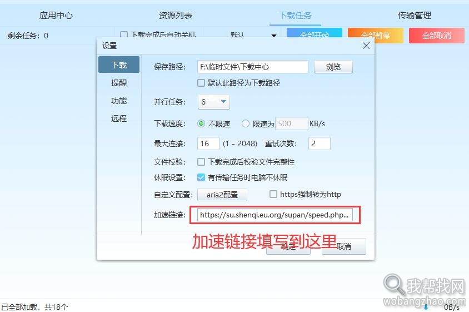469x312 pixels.
Task: Close the 设置 dialog
Action: click(x=366, y=46)
